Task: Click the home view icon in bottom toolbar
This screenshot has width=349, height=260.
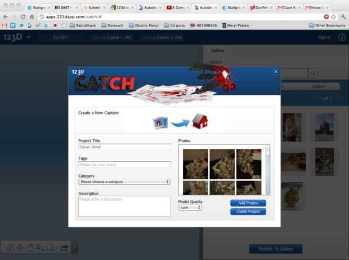Action: coord(10,247)
